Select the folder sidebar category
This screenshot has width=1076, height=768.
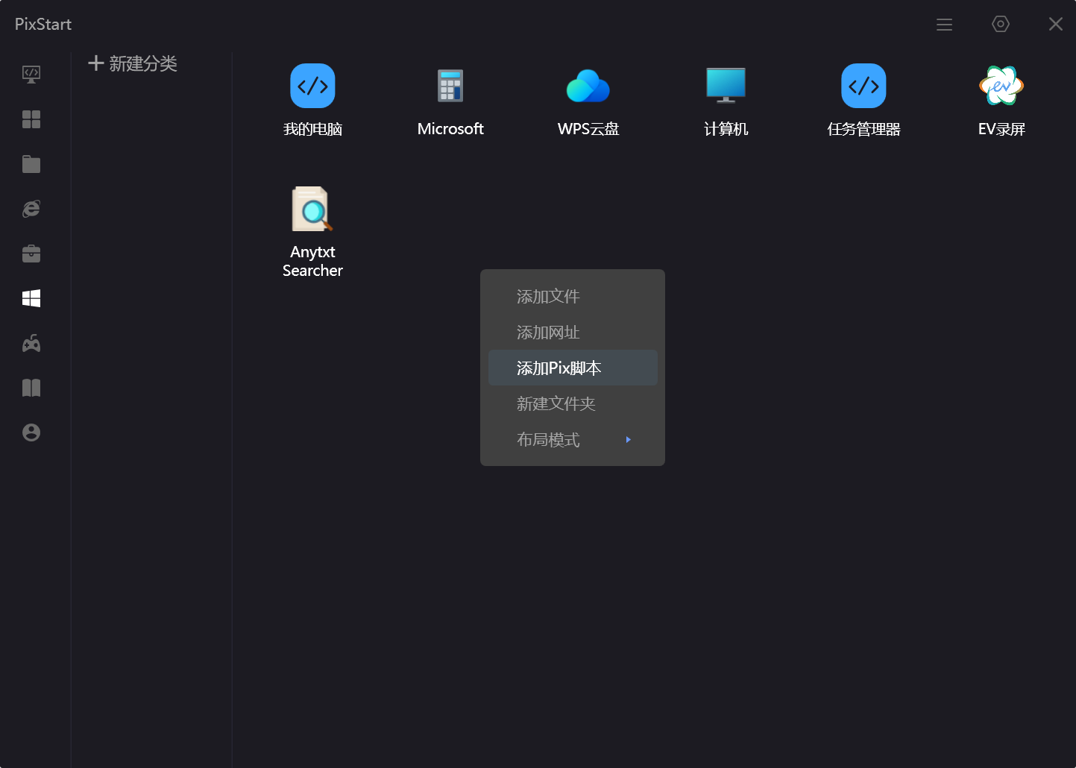pos(31,164)
